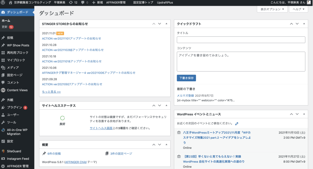This screenshot has height=169, width=313.
Task: Open もっと見る >> link
Action: (x=51, y=92)
